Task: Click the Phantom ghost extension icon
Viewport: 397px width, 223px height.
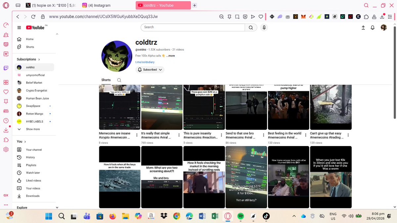Action: (x=280, y=17)
